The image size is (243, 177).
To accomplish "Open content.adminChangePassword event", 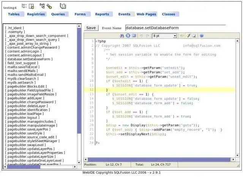I will point(32,47).
